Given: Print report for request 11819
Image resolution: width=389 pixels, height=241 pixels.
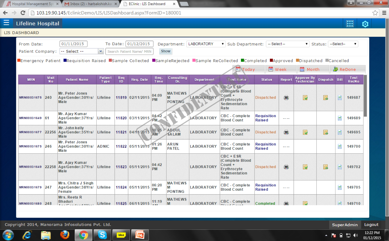Looking at the screenshot, I should click(x=286, y=98).
